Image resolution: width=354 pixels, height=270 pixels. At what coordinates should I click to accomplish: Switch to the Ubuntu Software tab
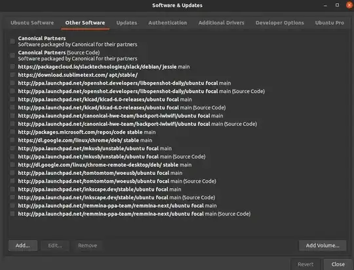(x=32, y=23)
